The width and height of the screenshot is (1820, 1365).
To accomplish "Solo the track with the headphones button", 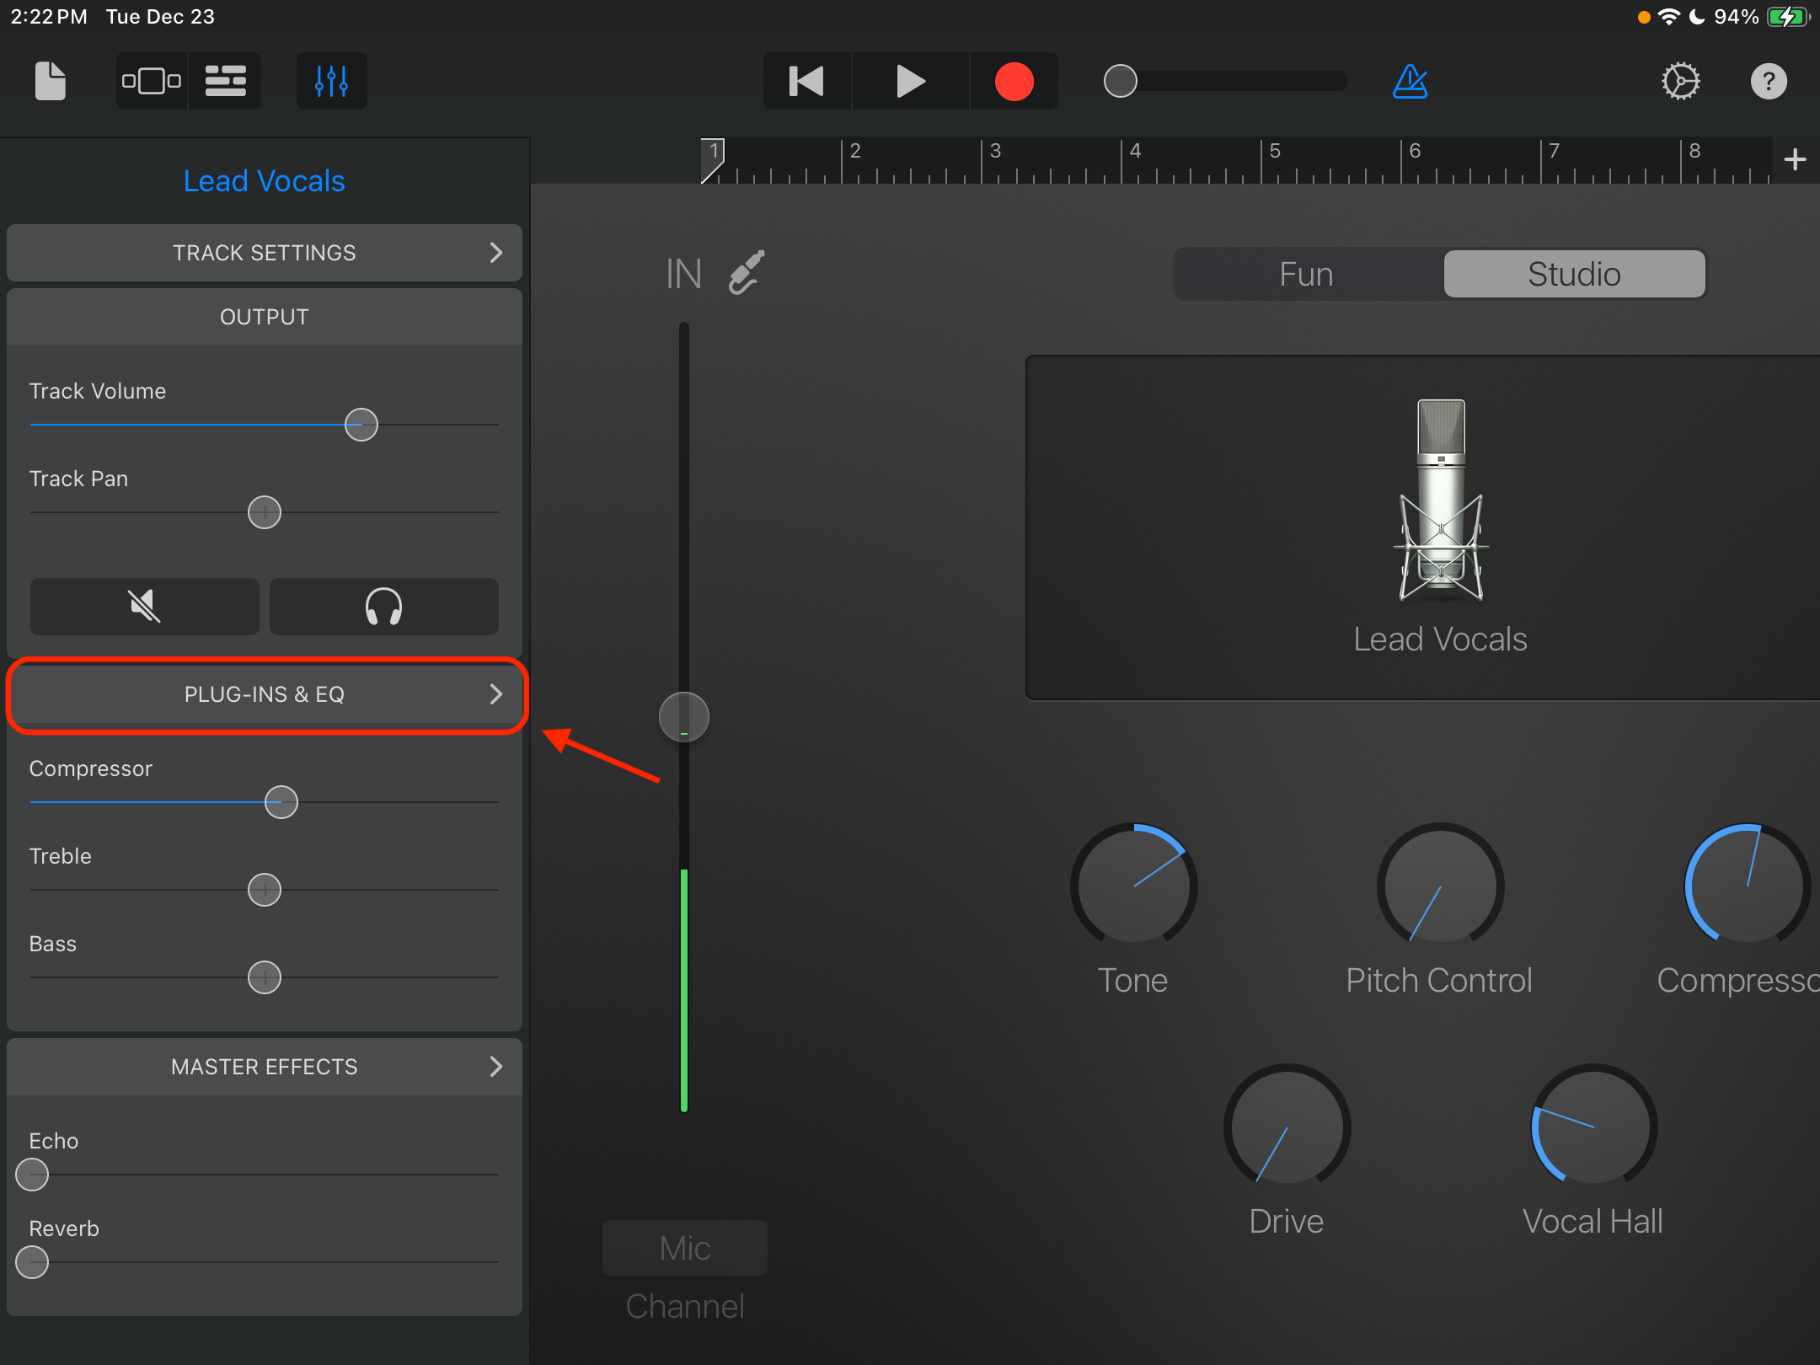I will tap(383, 606).
